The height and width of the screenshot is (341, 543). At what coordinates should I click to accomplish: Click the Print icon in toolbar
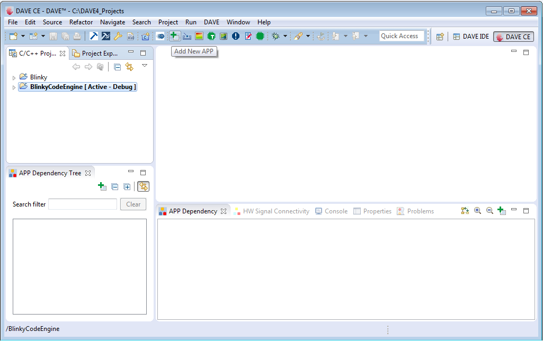(x=77, y=36)
